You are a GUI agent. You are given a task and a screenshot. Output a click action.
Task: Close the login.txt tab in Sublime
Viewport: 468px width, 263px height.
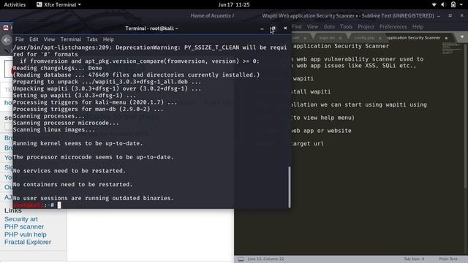click(x=340, y=38)
